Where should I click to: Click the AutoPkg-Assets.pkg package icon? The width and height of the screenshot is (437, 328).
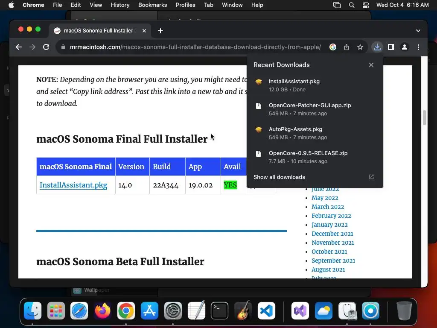pos(259,129)
